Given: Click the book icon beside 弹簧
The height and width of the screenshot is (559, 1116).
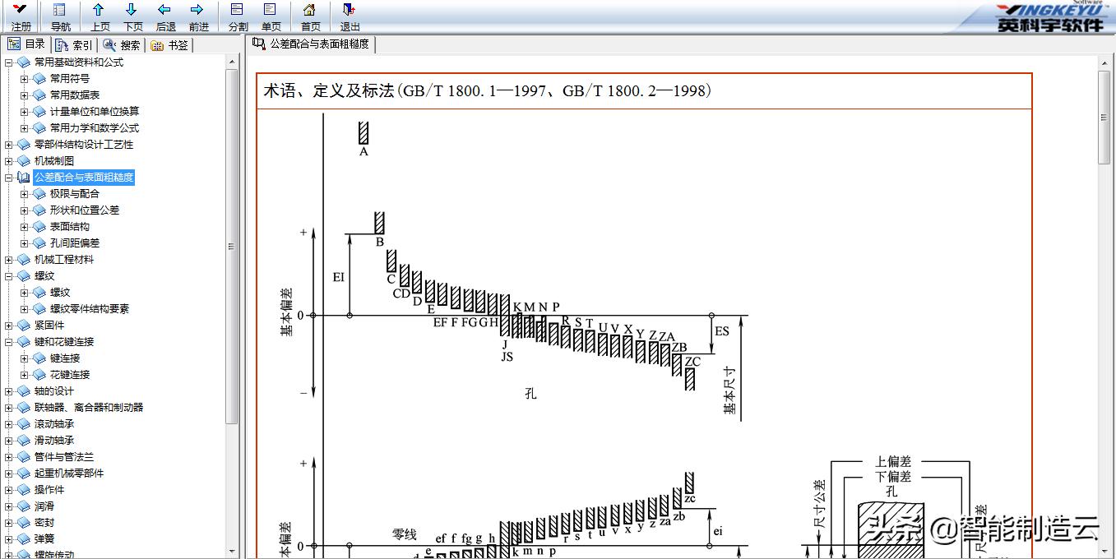Looking at the screenshot, I should pos(23,539).
